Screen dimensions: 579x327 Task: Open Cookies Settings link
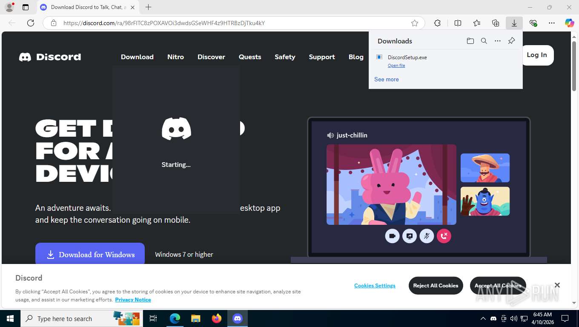point(375,286)
